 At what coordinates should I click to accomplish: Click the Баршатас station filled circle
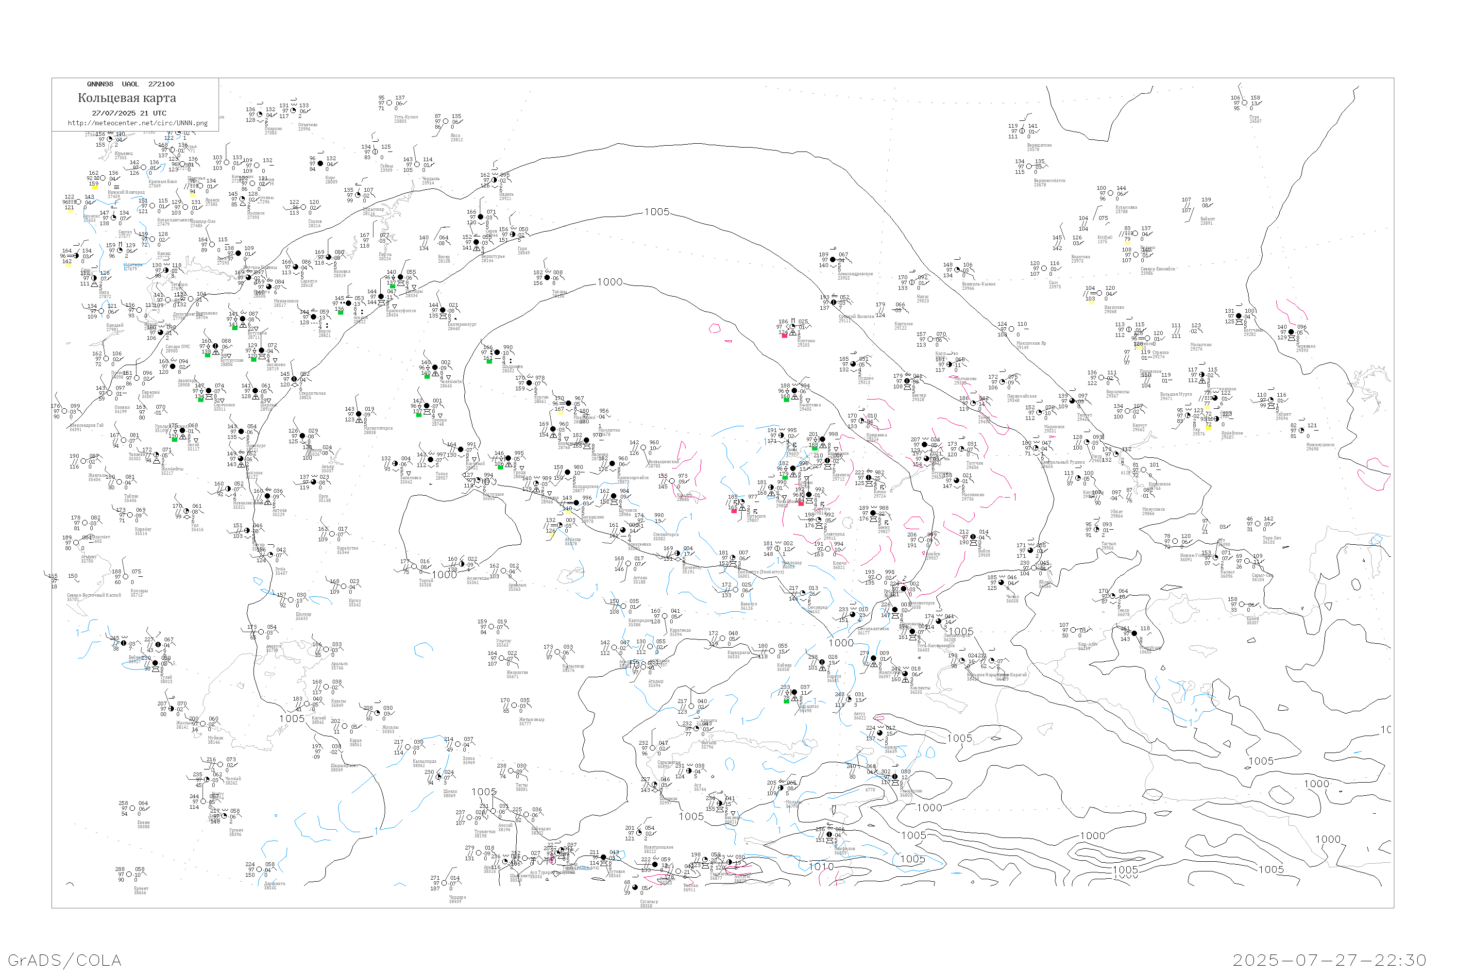click(795, 693)
